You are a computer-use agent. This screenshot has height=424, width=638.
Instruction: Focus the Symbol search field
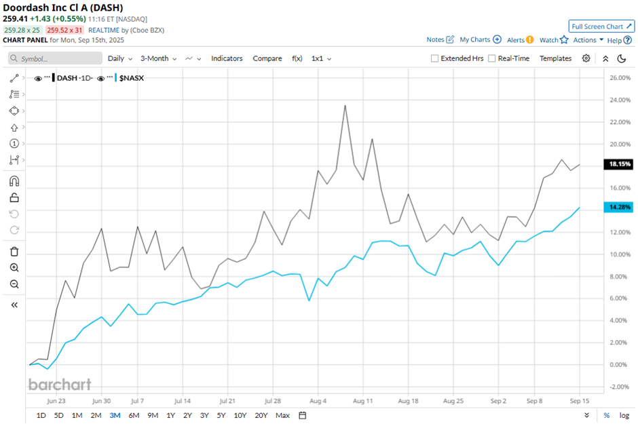(56, 58)
